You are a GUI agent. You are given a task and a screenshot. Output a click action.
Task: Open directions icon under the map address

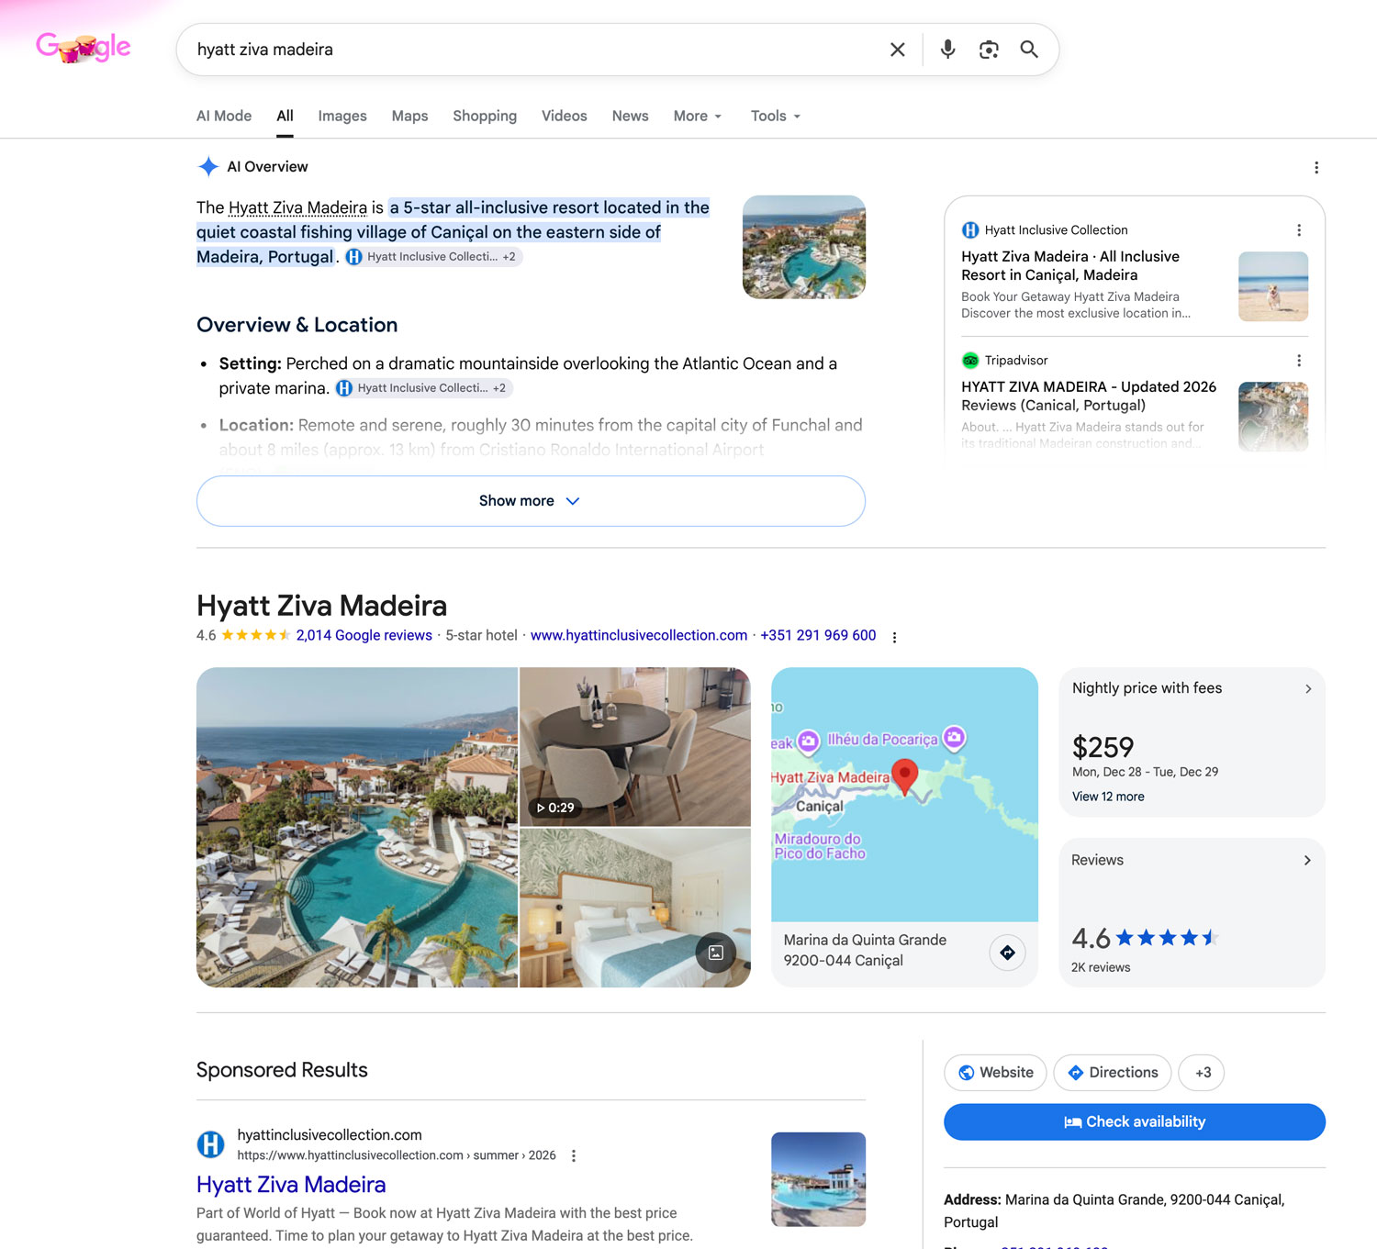click(x=1007, y=953)
